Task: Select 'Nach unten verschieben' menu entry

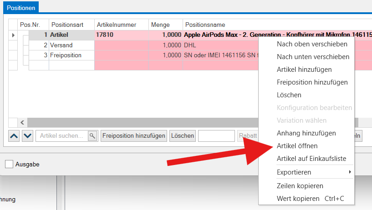Action: [313, 57]
